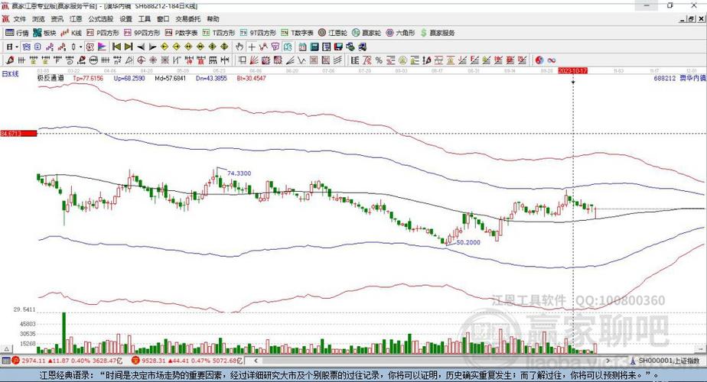The height and width of the screenshot is (382, 707).
Task: Open the 江恩 menu
Action: 76,19
